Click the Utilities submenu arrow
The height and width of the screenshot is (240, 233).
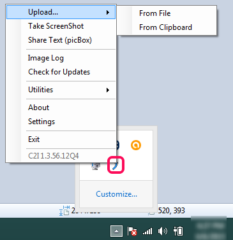(x=108, y=90)
